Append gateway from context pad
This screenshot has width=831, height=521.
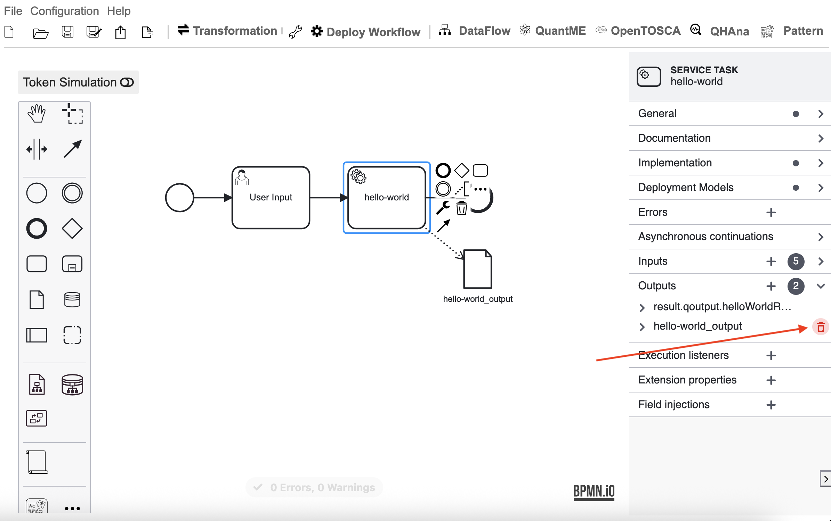click(462, 171)
